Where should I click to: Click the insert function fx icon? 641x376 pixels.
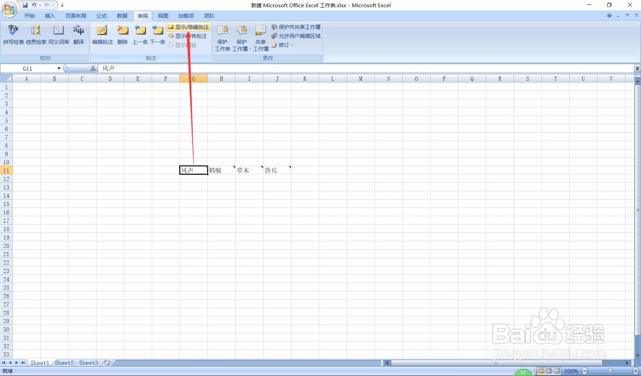[93, 69]
